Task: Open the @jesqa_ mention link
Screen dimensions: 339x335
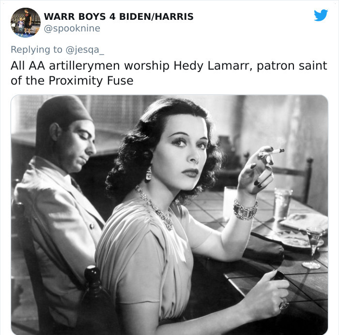Action: coord(85,50)
